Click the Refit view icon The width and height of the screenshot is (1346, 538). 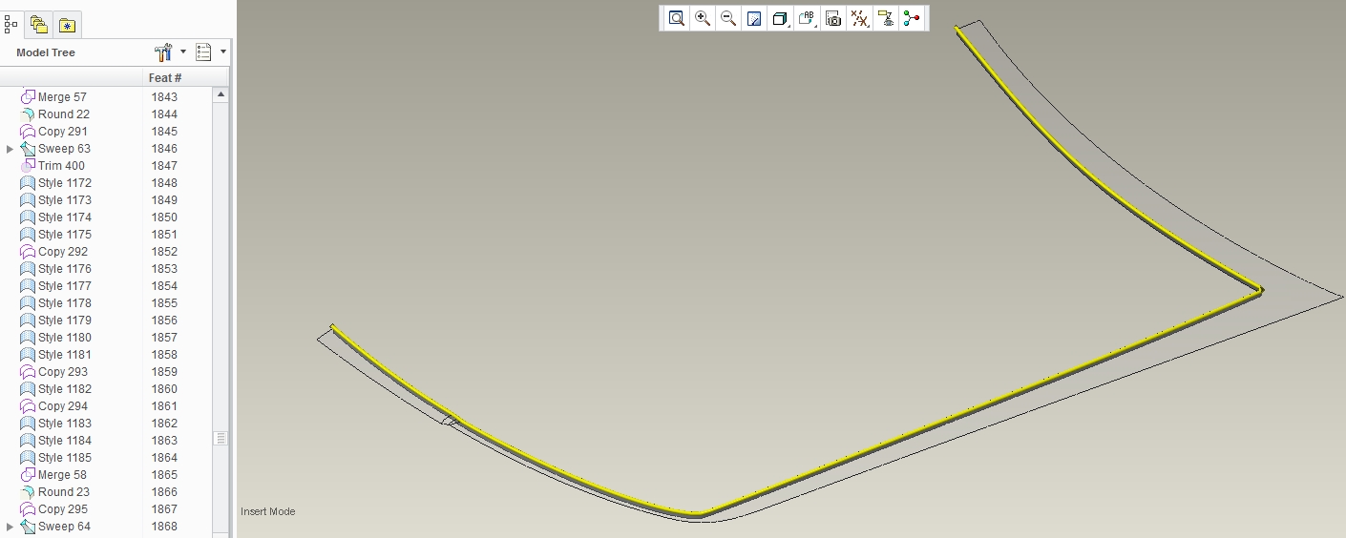pyautogui.click(x=677, y=18)
